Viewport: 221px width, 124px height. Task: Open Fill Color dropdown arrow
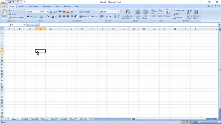pyautogui.click(x=50, y=17)
